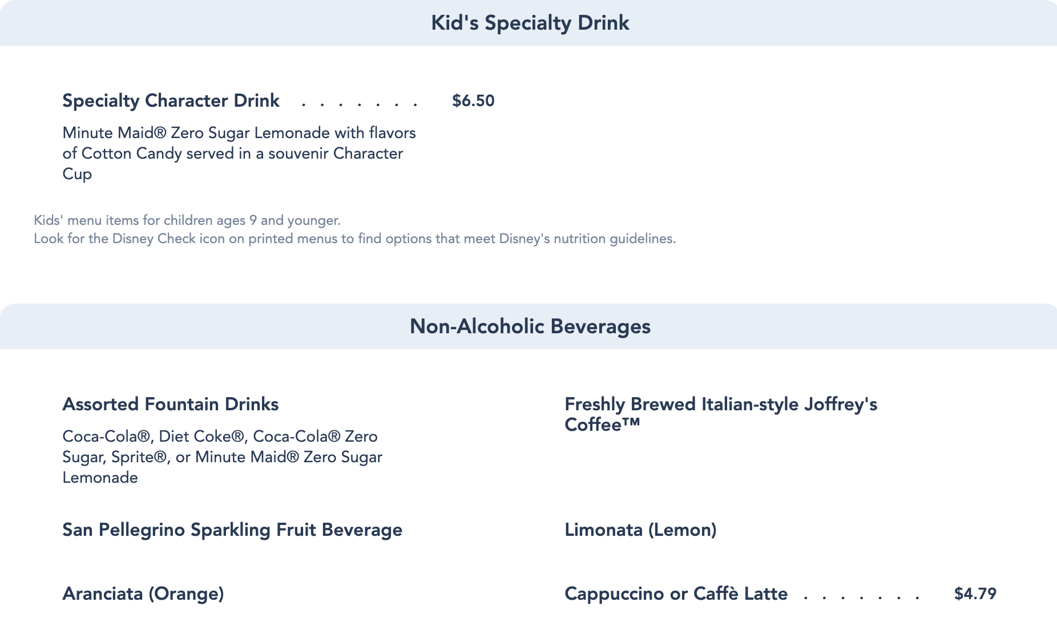Select the Specialty Character Drink item title

(x=171, y=100)
